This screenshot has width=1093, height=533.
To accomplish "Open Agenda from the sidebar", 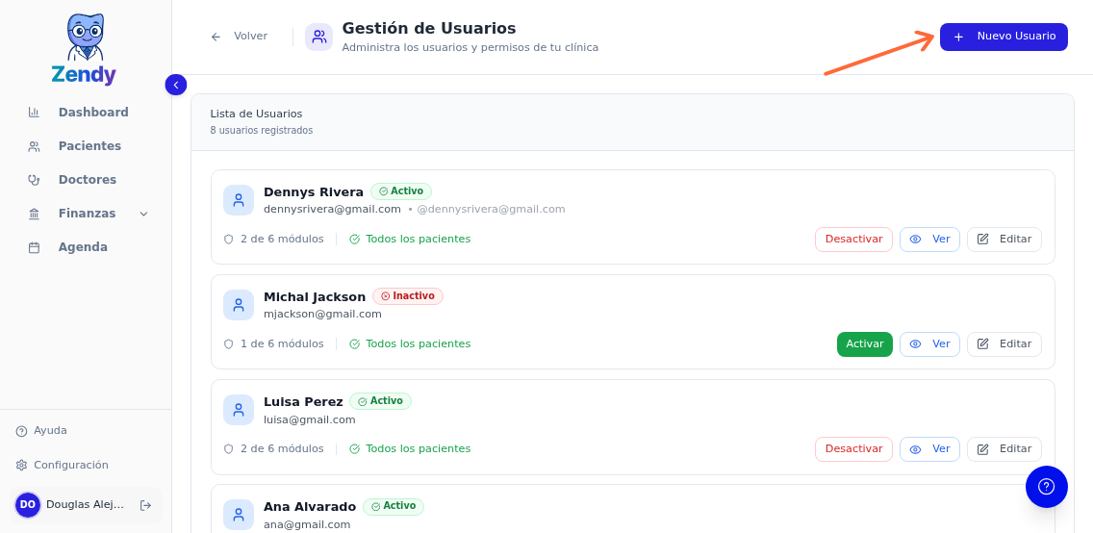I will click(85, 247).
